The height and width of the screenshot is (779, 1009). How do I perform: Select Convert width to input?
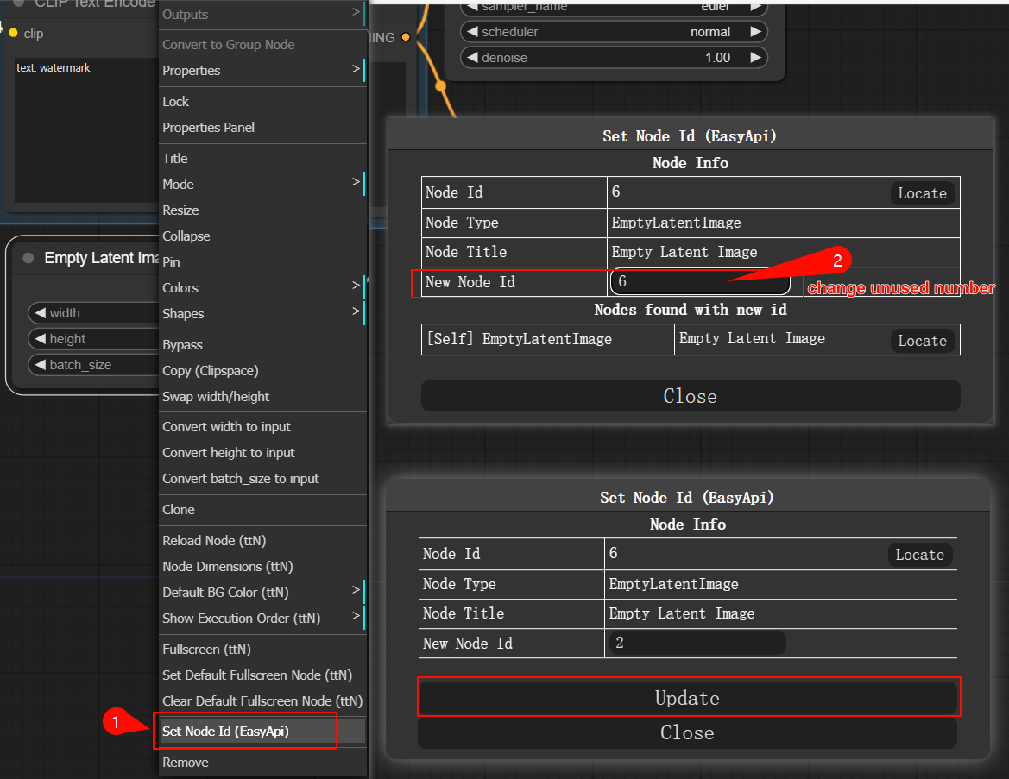point(262,426)
